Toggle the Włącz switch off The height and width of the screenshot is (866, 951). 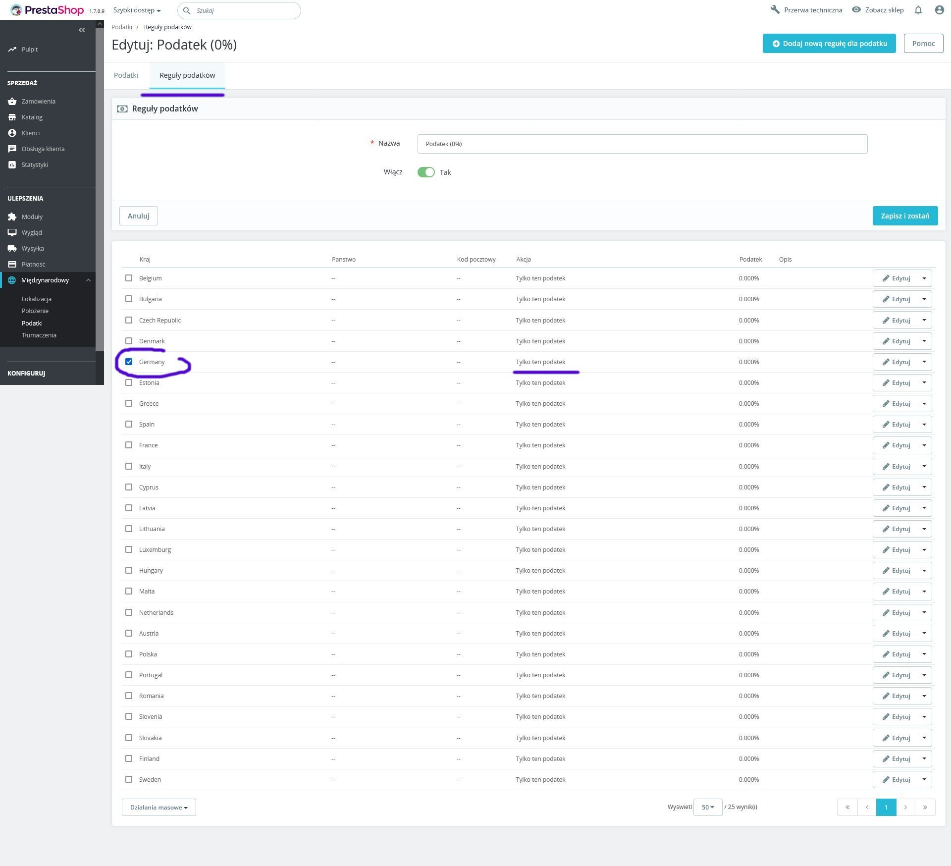pos(426,172)
